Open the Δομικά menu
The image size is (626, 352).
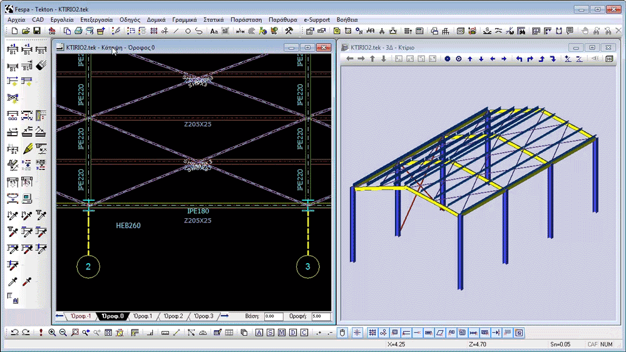tap(156, 19)
